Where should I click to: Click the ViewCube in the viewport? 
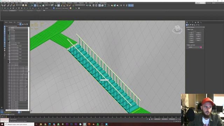pyautogui.click(x=177, y=29)
